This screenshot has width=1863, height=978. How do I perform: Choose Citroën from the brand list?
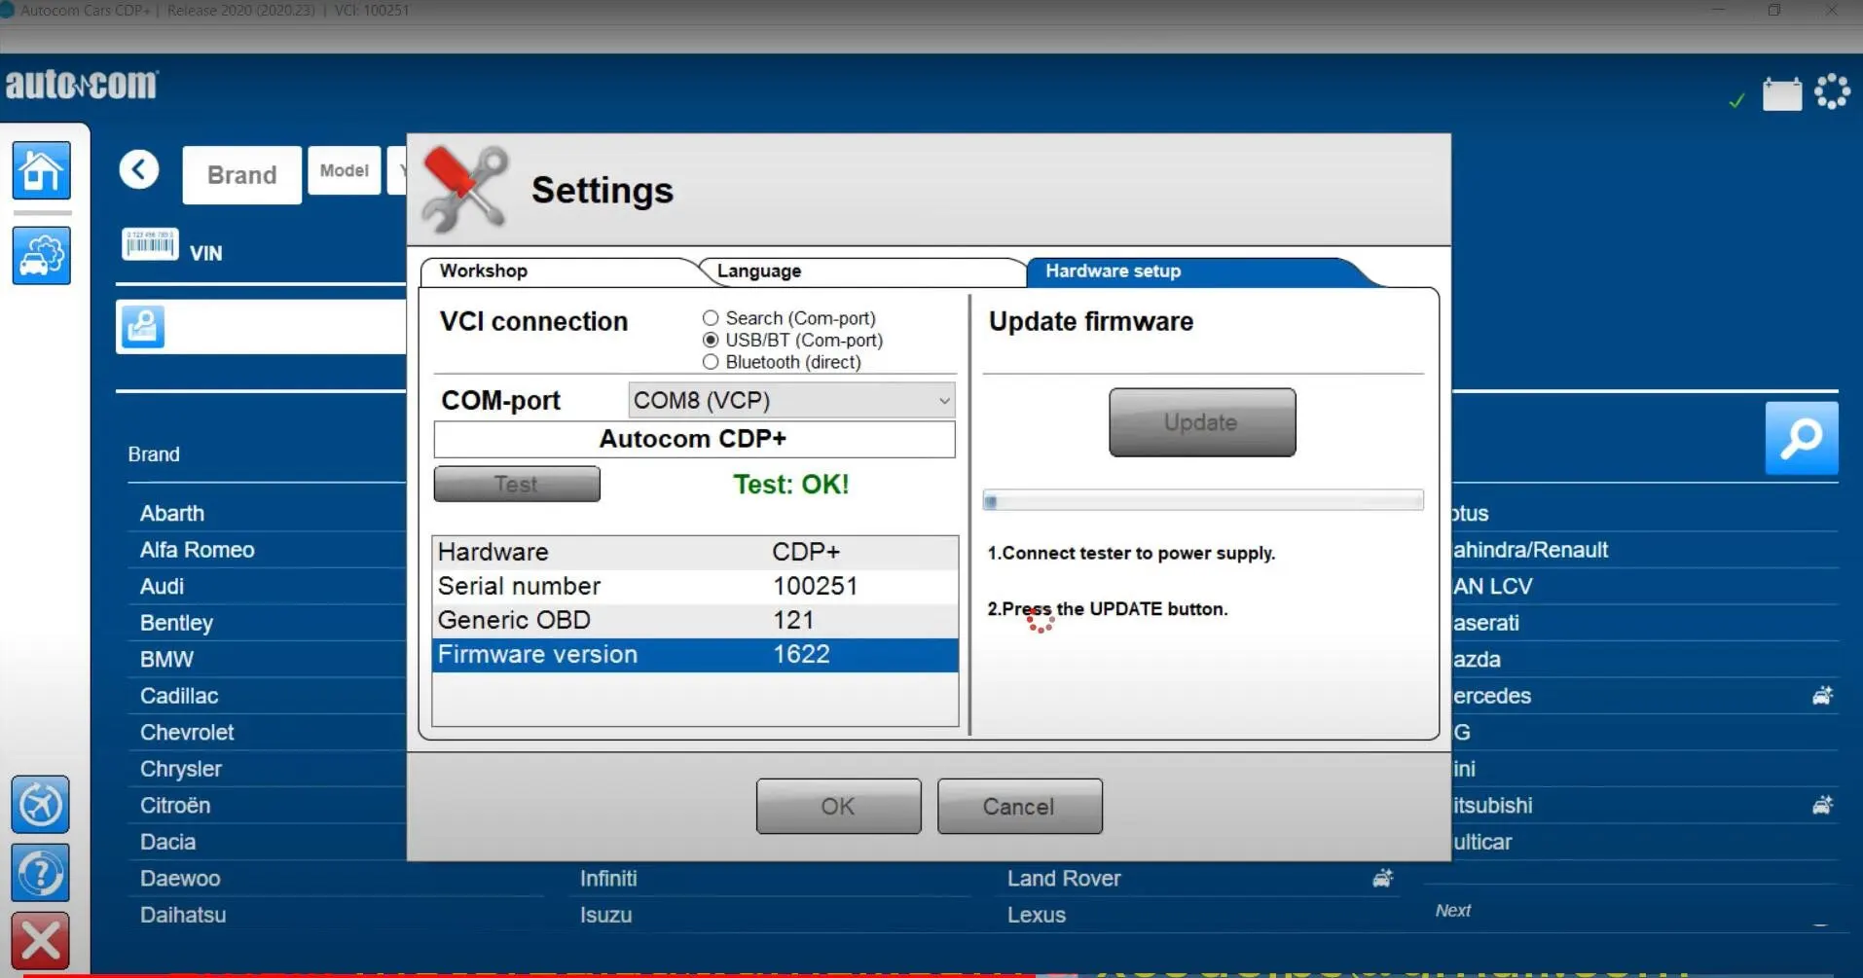point(175,805)
